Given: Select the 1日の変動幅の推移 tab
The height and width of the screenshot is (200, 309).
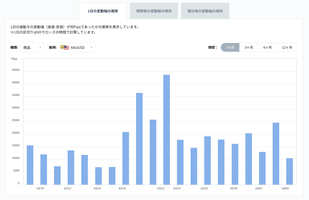Looking at the screenshot, I should [103, 11].
